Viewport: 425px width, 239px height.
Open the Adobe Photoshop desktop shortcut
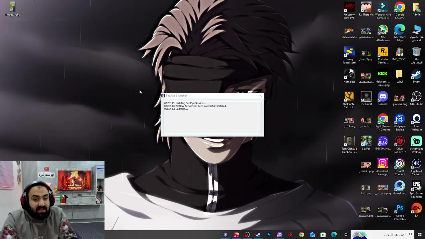click(400, 212)
